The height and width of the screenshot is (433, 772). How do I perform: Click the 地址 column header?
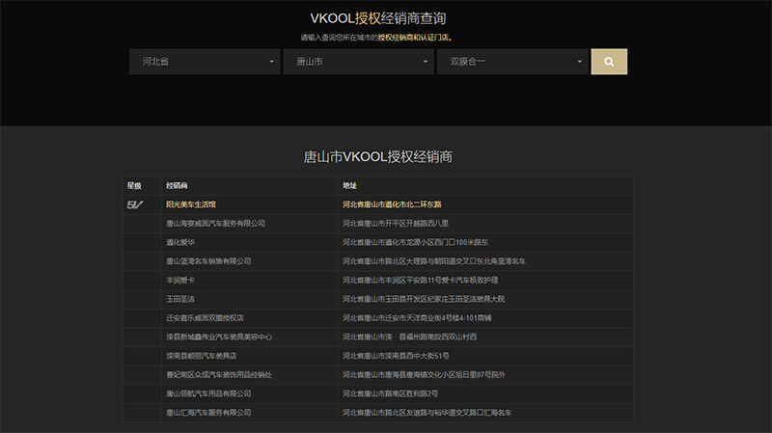point(349,185)
